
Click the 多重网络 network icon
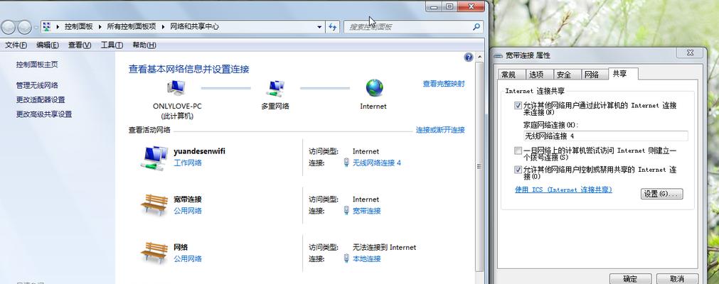tap(276, 88)
